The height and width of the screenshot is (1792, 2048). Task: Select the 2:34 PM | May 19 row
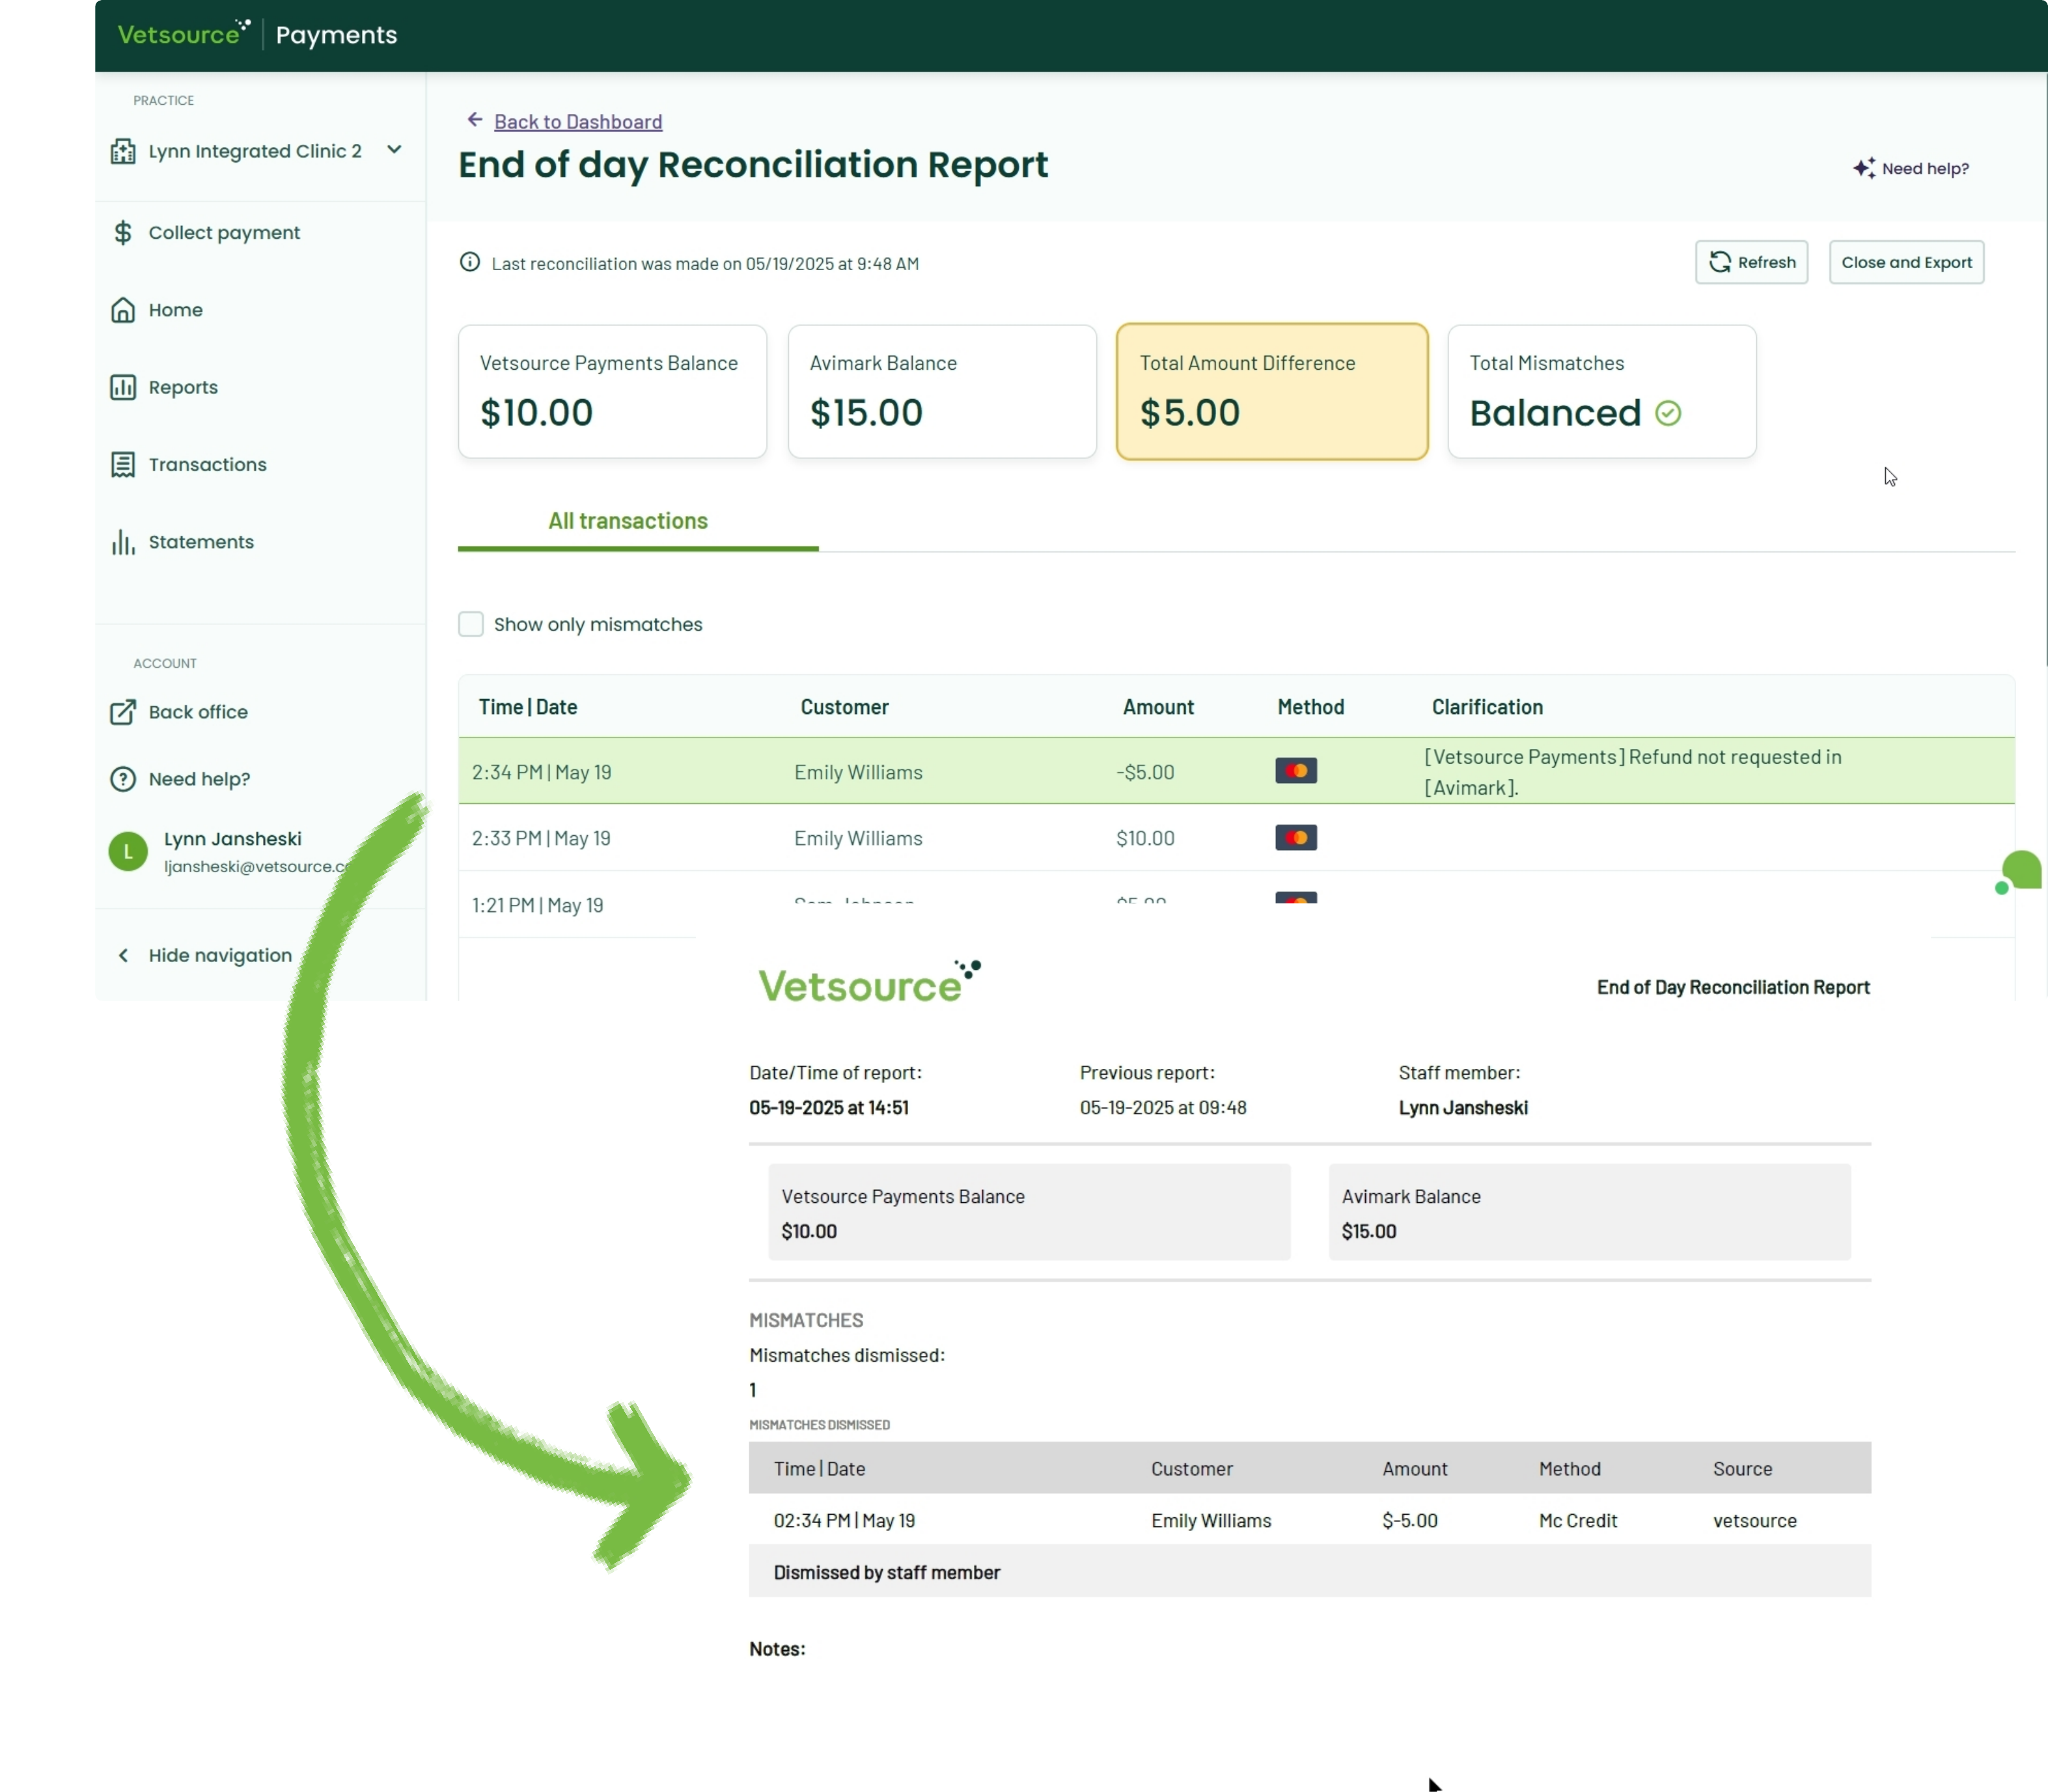coord(1236,771)
